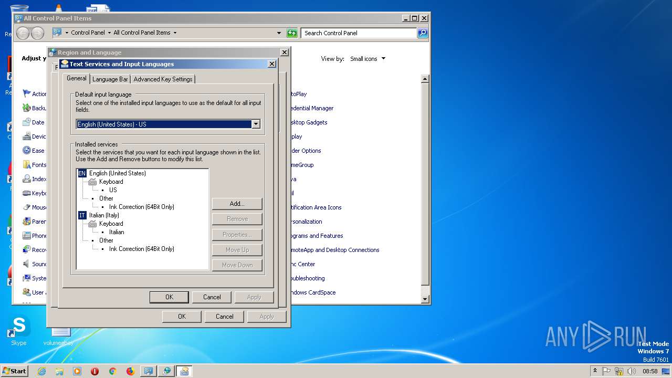Open the View by Small icons dropdown
The width and height of the screenshot is (672, 378).
point(383,59)
